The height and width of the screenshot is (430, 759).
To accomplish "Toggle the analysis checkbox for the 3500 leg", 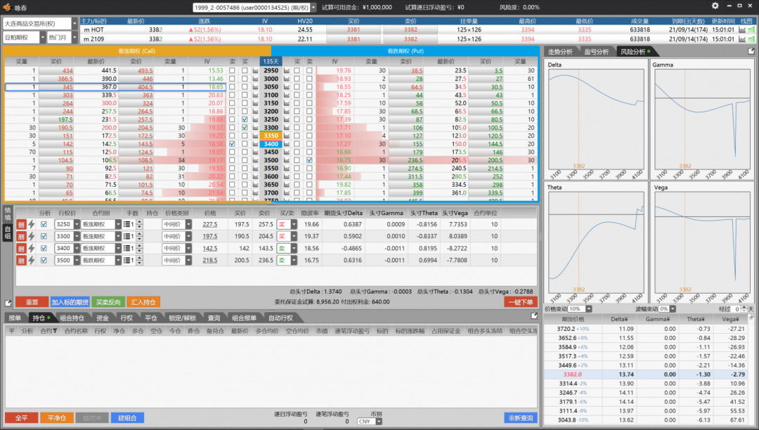I will [44, 260].
